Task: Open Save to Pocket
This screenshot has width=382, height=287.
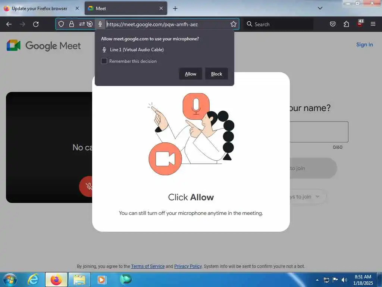Action: click(x=332, y=24)
